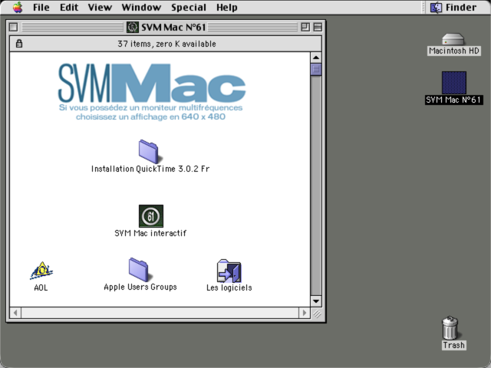Viewport: 491px width, 368px height.
Task: Click the title bar proxy icon of SVM Mac N°61
Action: (133, 28)
